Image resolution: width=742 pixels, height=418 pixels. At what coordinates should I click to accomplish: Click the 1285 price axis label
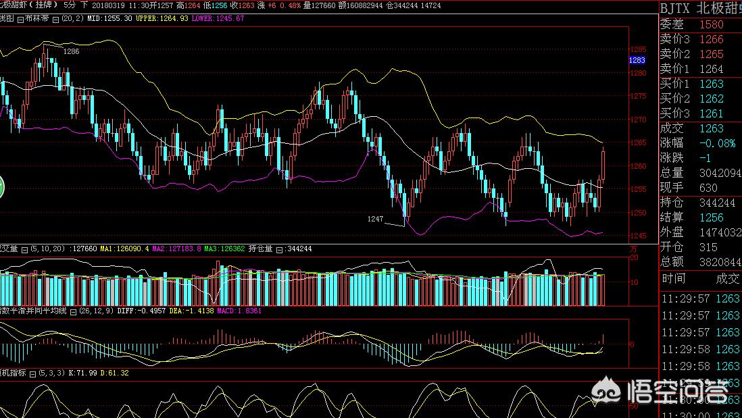639,49
